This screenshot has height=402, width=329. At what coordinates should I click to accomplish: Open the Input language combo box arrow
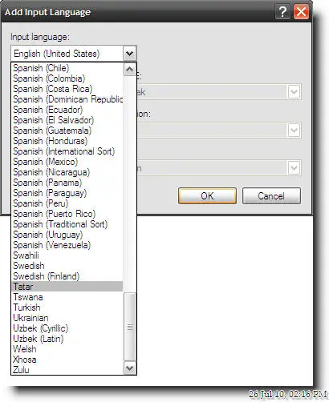pyautogui.click(x=130, y=54)
